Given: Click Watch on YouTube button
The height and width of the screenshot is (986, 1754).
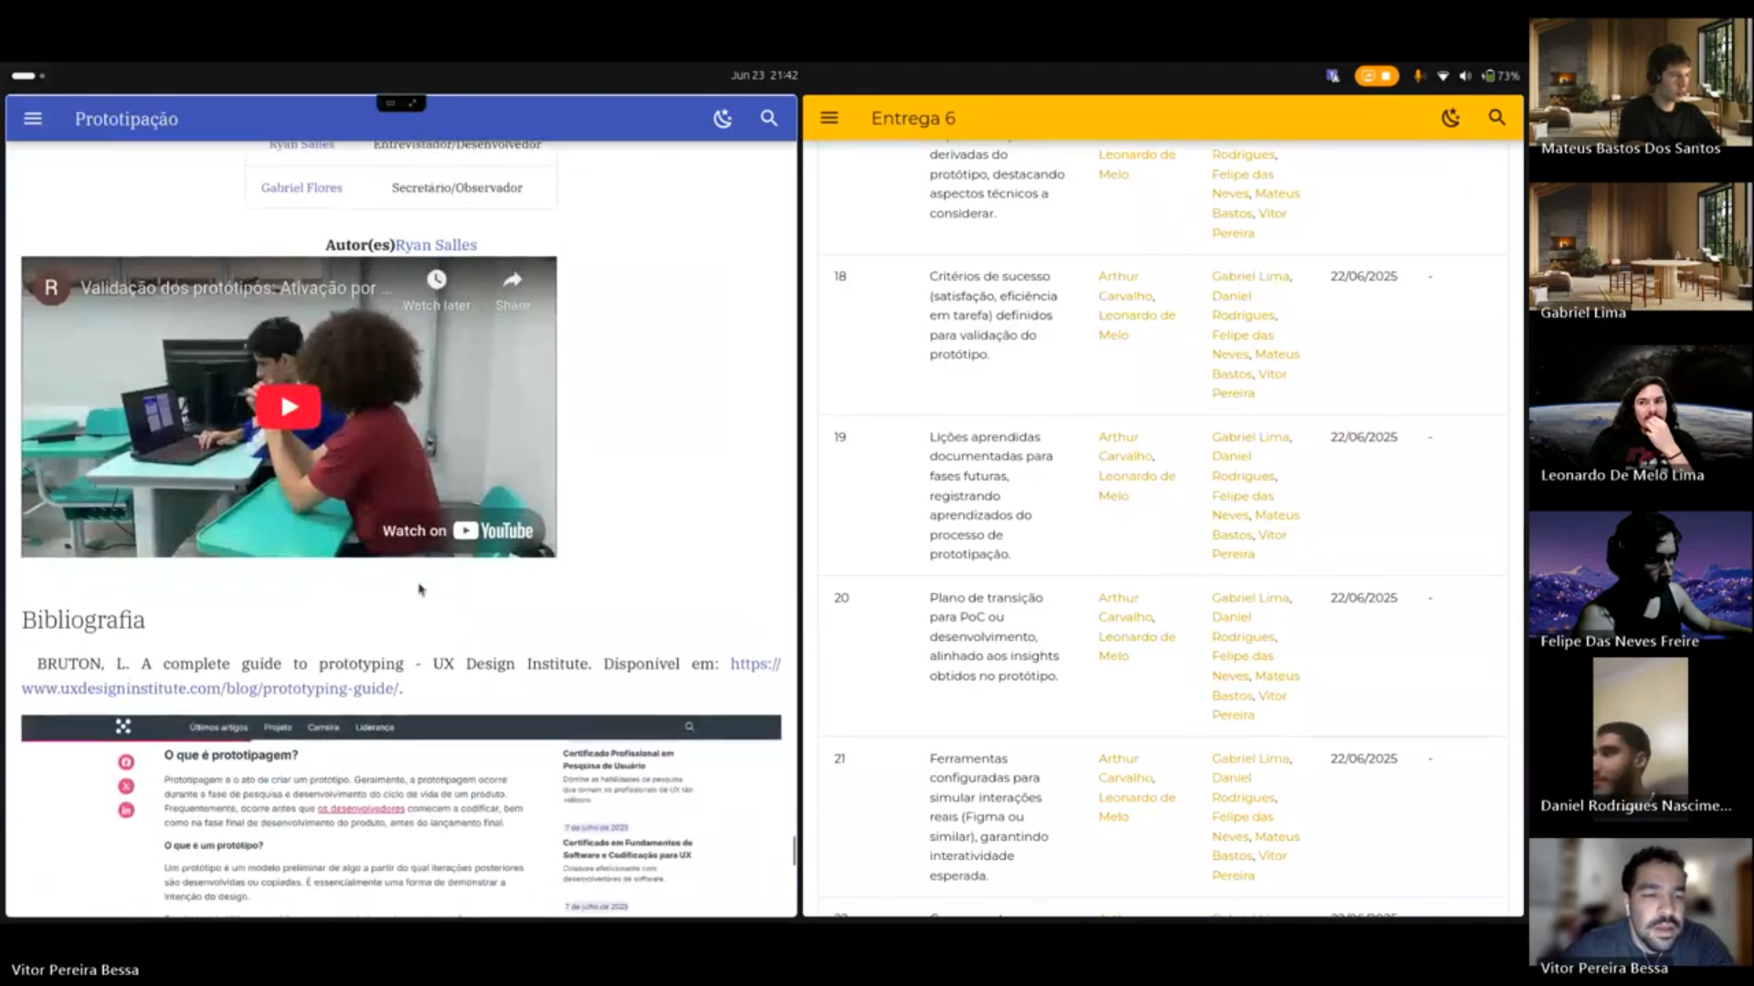Looking at the screenshot, I should tap(458, 530).
